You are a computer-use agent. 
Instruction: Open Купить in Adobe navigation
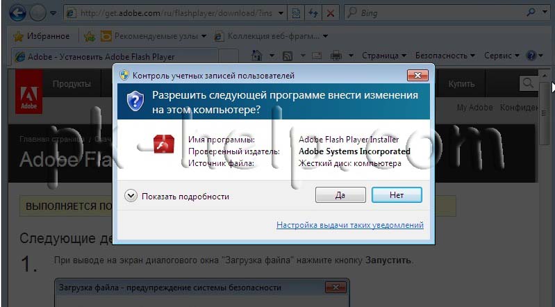coord(461,84)
